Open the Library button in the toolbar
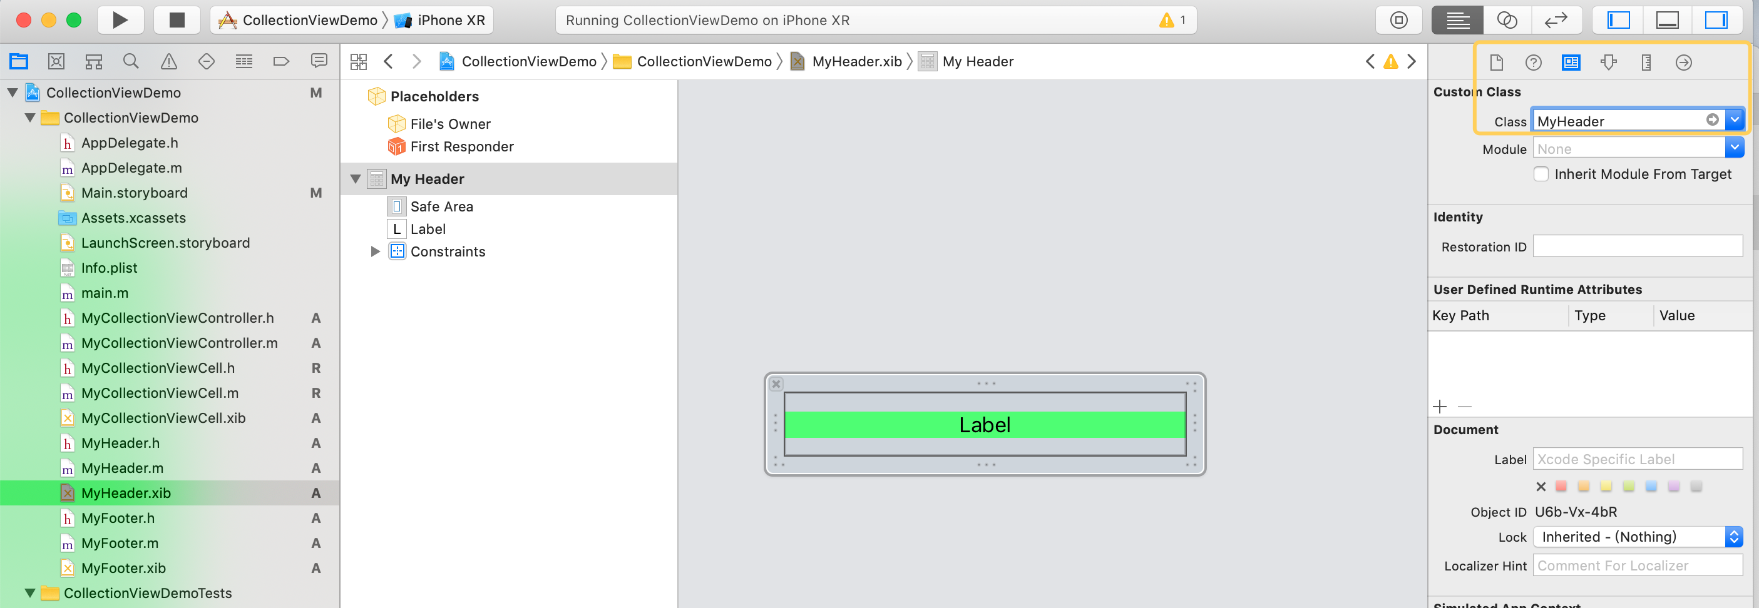 tap(1398, 21)
